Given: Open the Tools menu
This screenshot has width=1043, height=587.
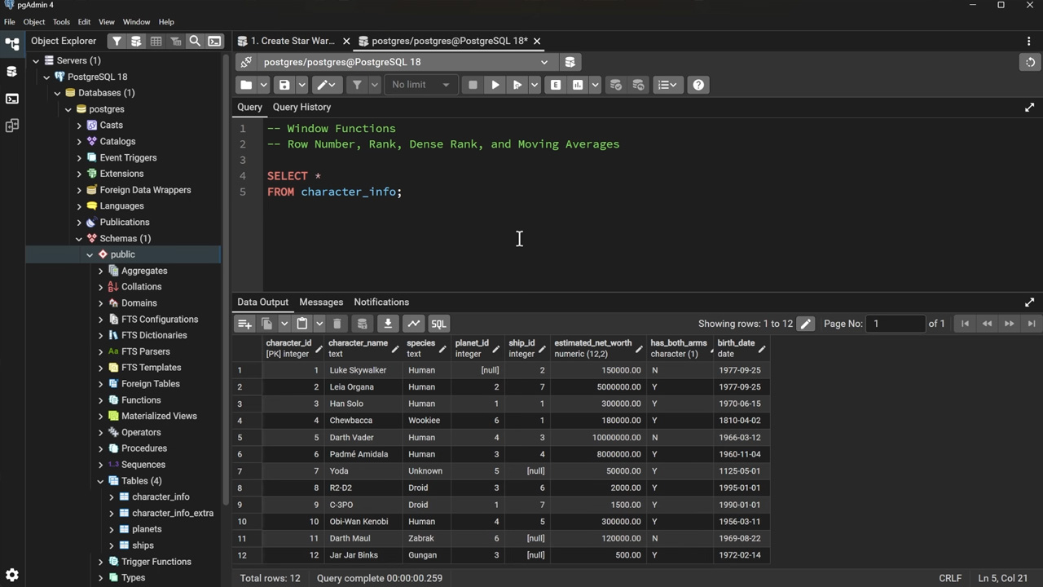Looking at the screenshot, I should pos(61,22).
